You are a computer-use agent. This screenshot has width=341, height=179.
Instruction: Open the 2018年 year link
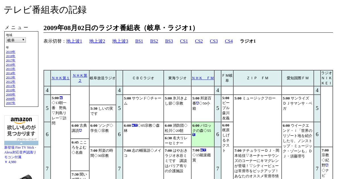click(11, 56)
